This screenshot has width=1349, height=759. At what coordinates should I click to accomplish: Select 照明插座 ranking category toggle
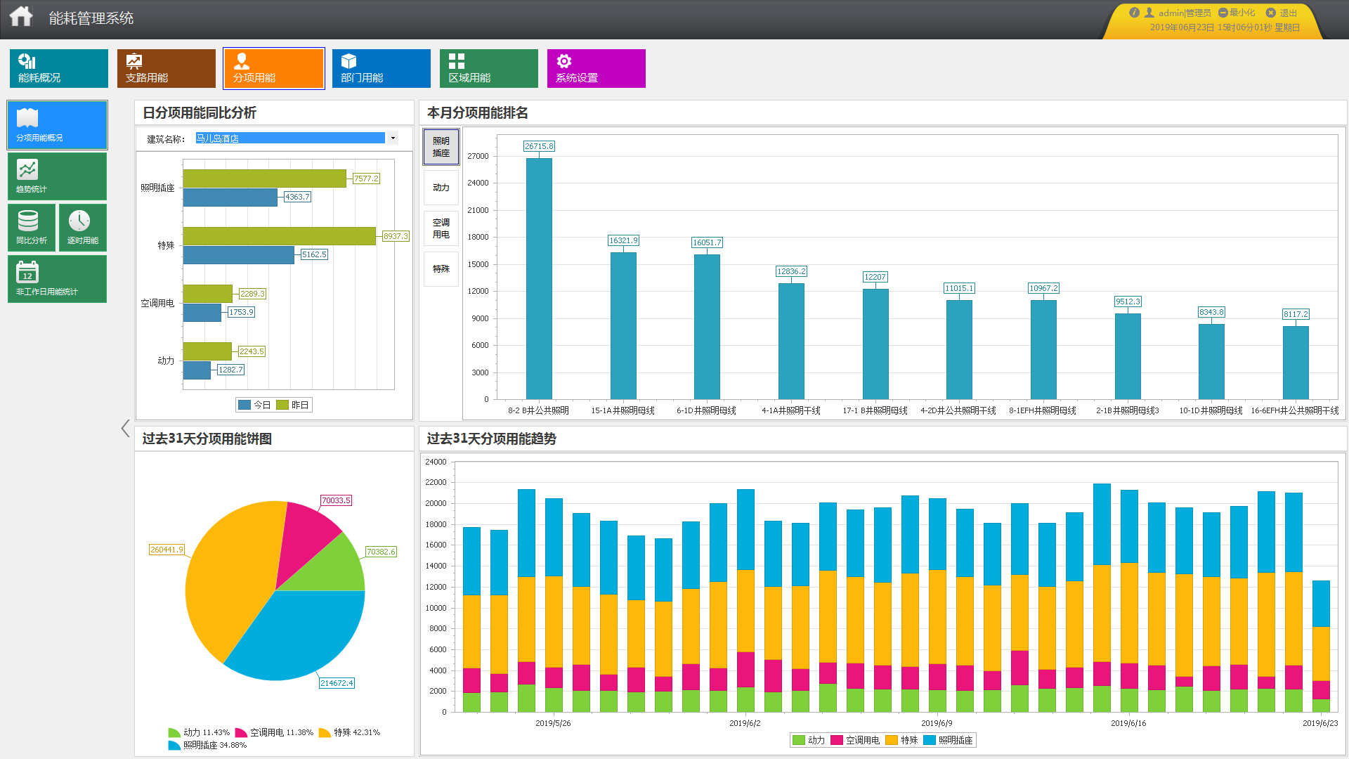441,147
